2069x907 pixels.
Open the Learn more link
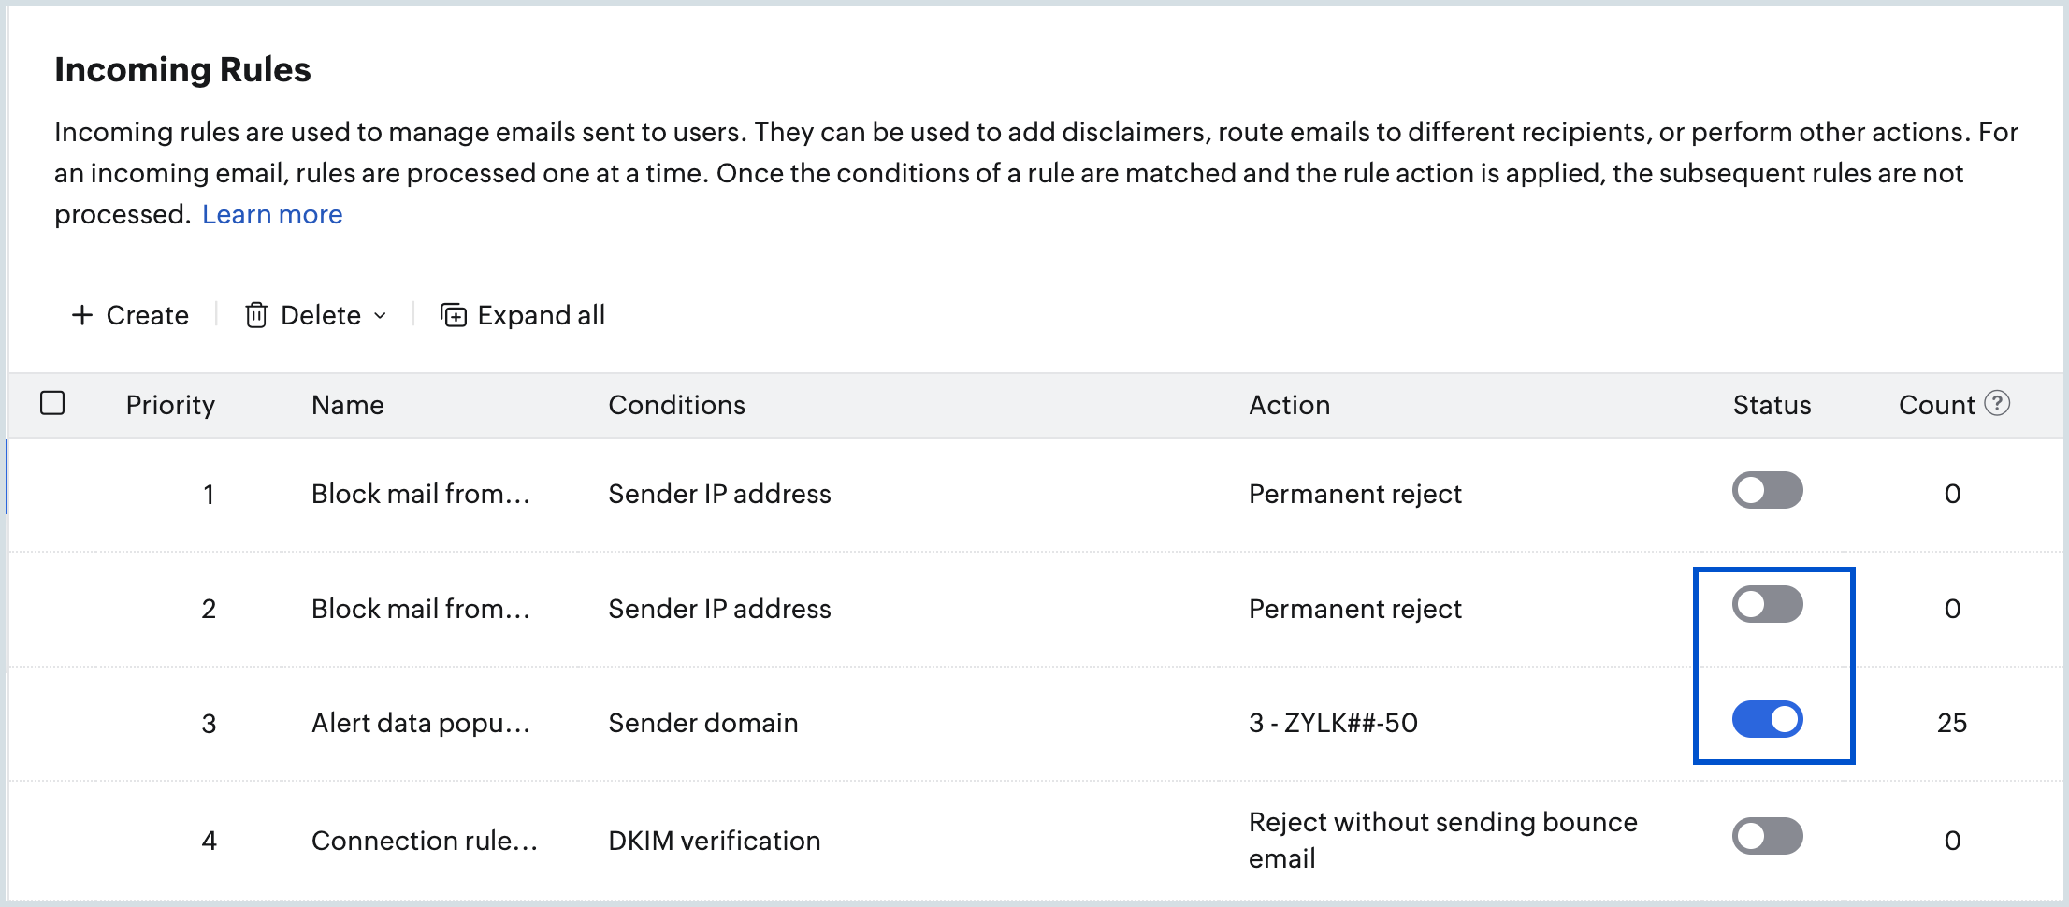(272, 214)
